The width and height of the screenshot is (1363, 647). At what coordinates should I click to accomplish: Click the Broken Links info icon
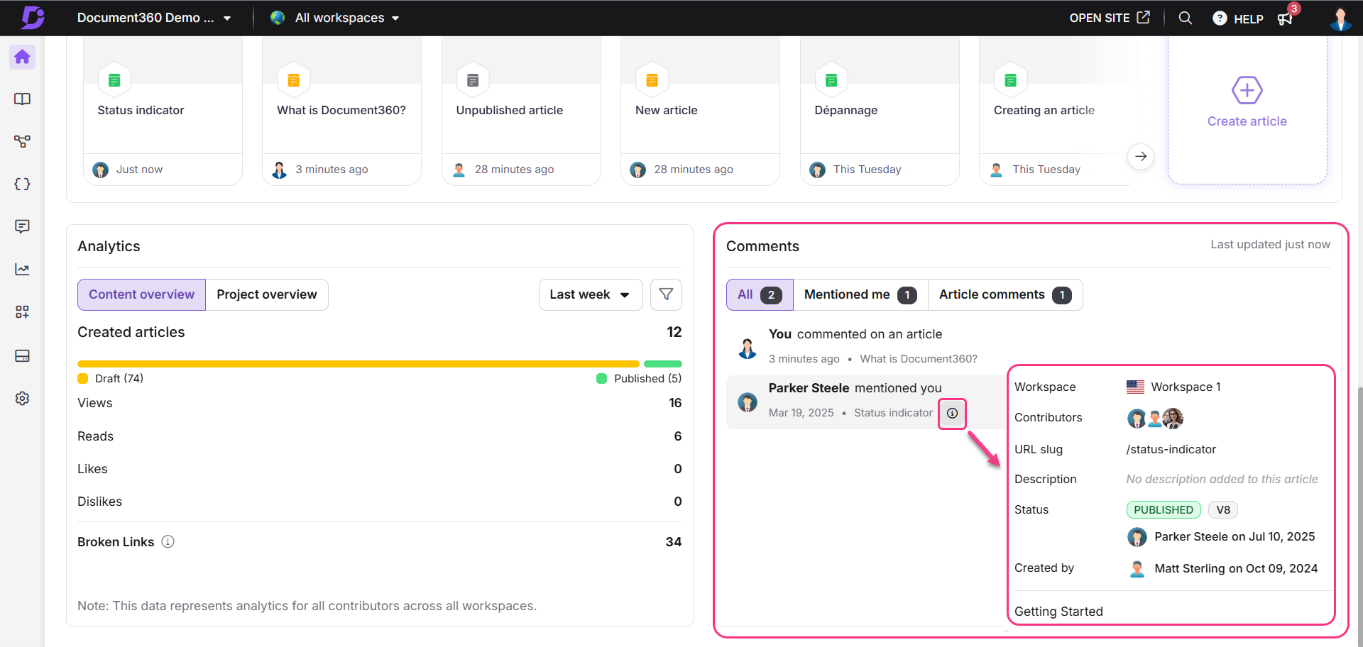(x=168, y=542)
